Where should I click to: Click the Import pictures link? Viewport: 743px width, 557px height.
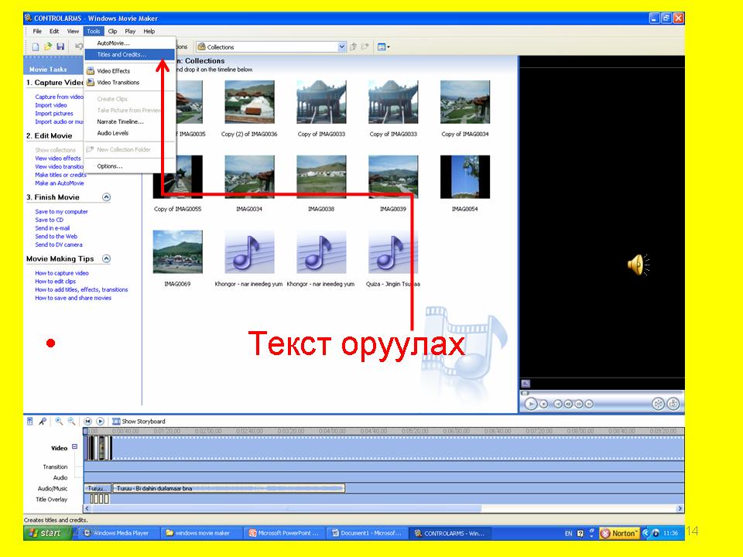click(x=54, y=114)
